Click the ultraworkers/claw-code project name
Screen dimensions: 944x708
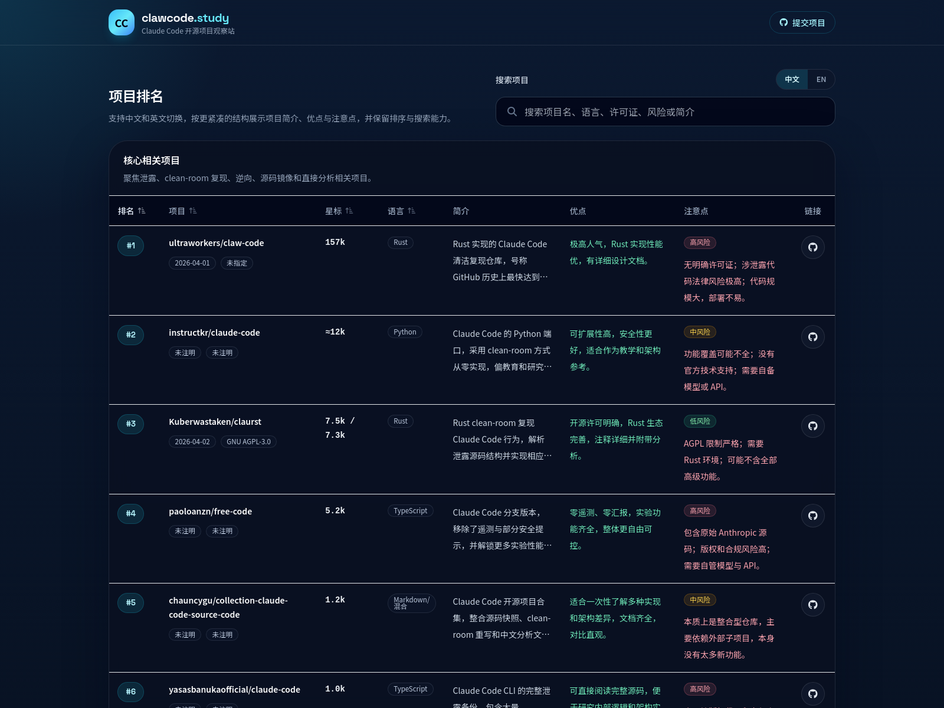[x=216, y=243]
